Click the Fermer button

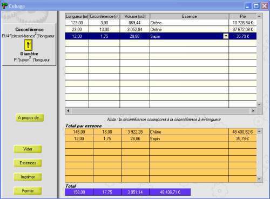(x=28, y=191)
